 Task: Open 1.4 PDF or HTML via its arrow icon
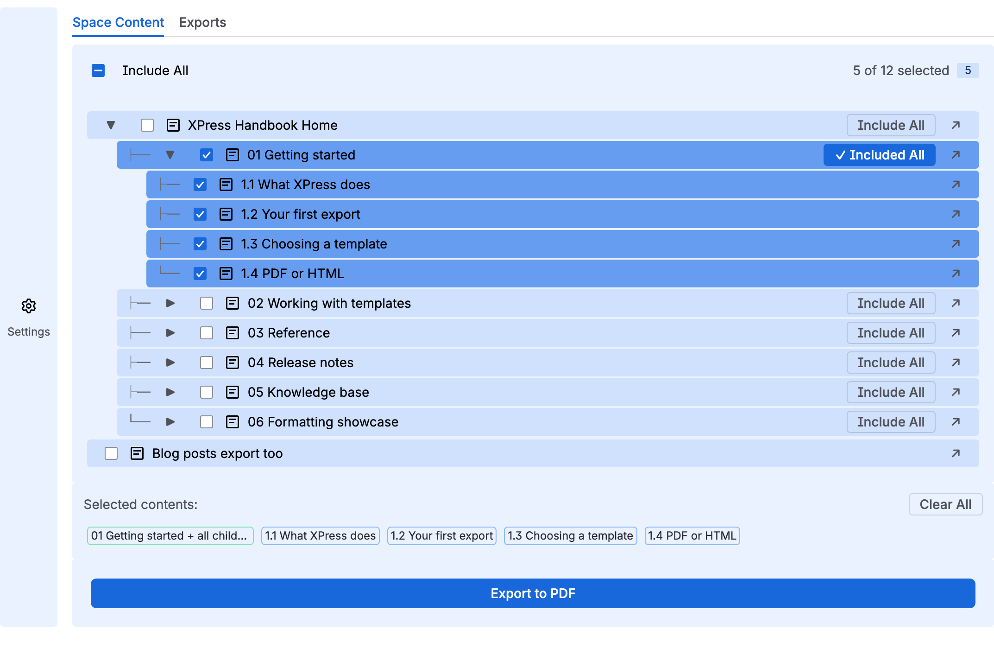956,274
